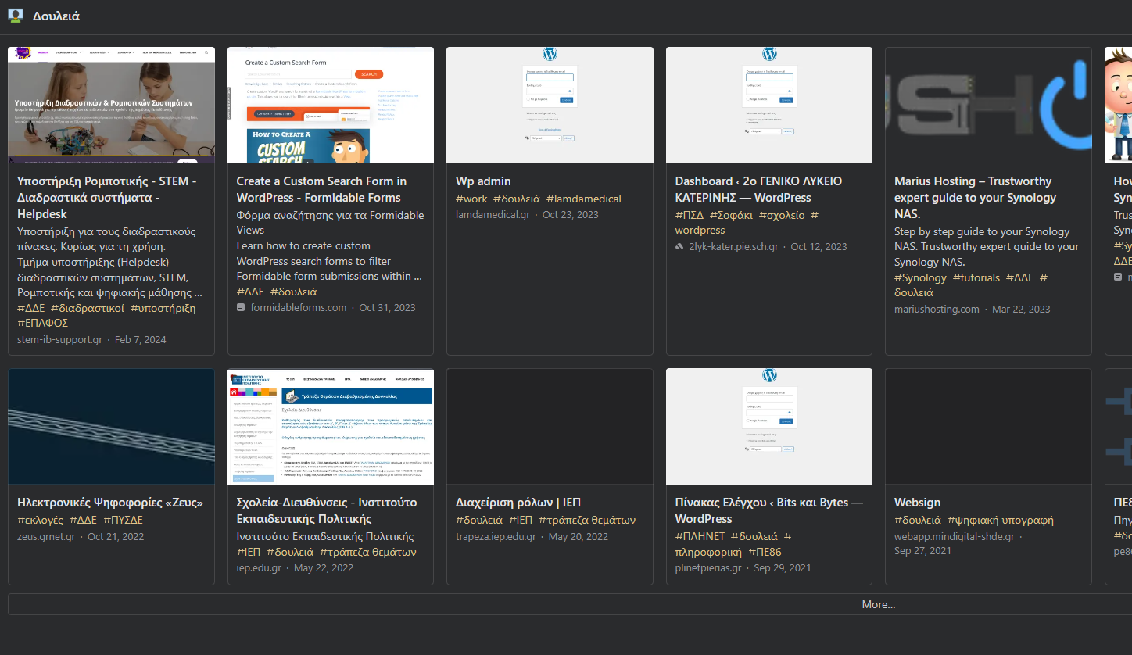Click the 2lyk-kater.pie.sch.gr domain text
The height and width of the screenshot is (655, 1132).
(x=733, y=247)
